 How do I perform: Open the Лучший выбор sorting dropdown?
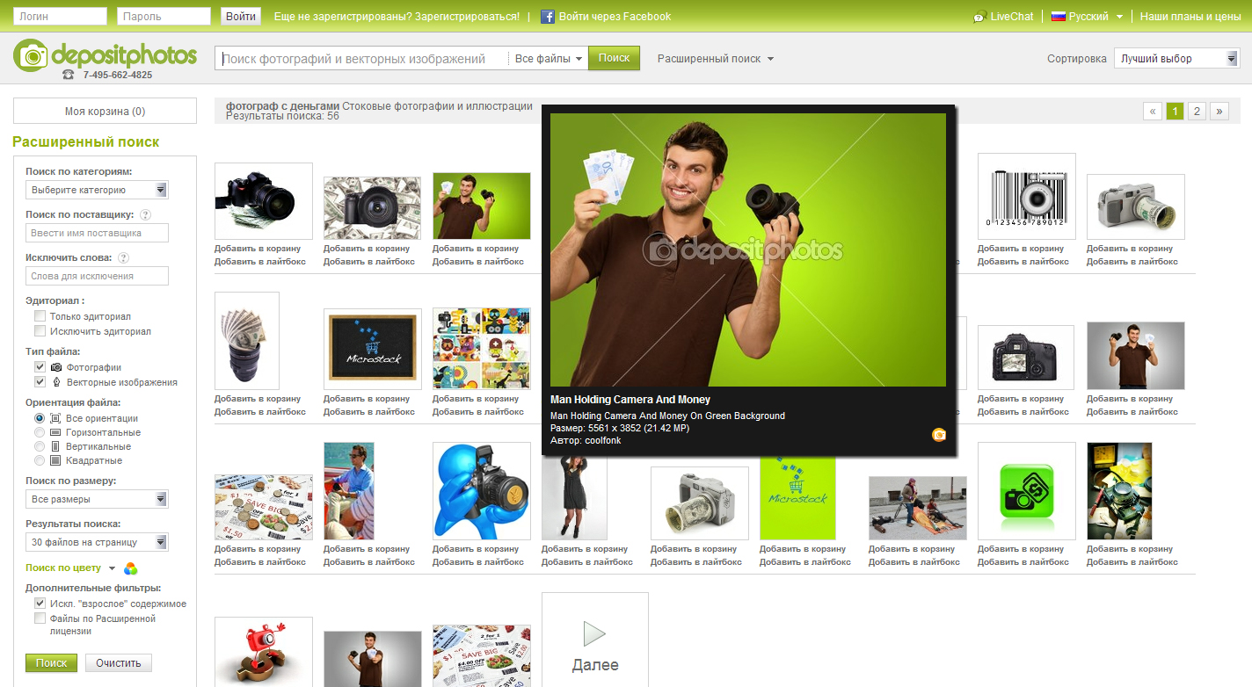coord(1176,59)
